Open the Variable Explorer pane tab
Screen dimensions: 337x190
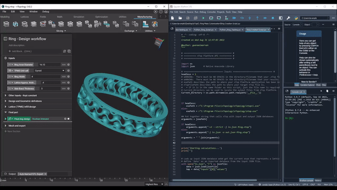pyautogui.click(x=308, y=85)
